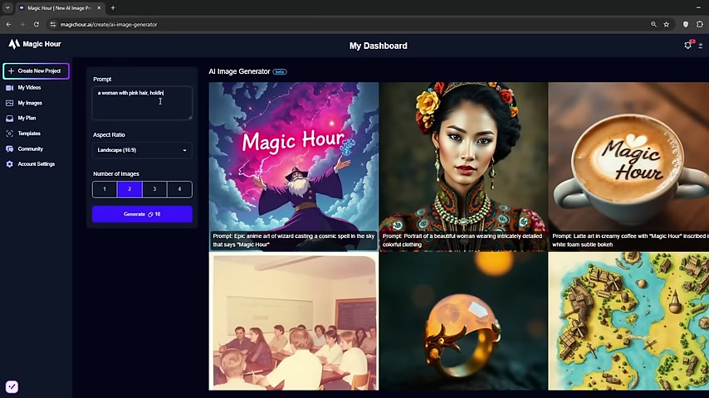Open Account Settings in sidebar
Viewport: 709px width, 398px height.
coord(37,164)
